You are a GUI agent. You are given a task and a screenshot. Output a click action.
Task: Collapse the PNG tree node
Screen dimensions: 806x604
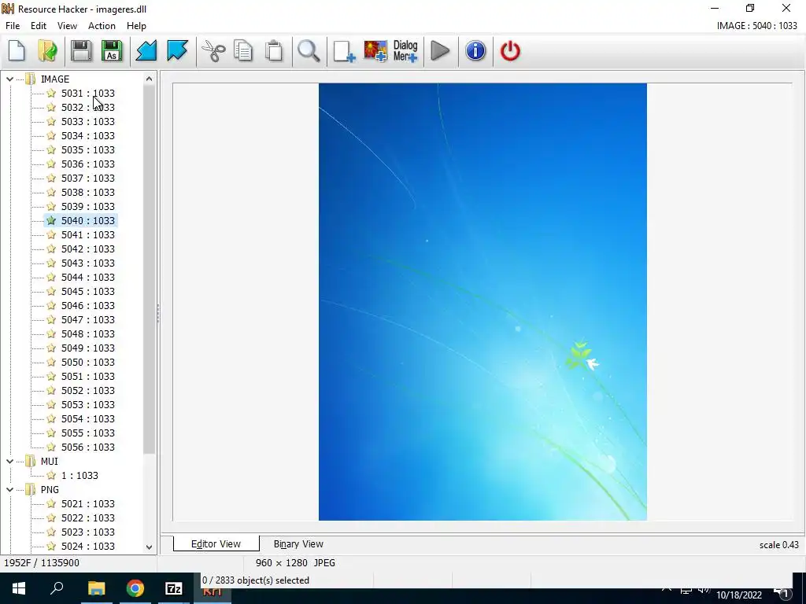point(9,489)
